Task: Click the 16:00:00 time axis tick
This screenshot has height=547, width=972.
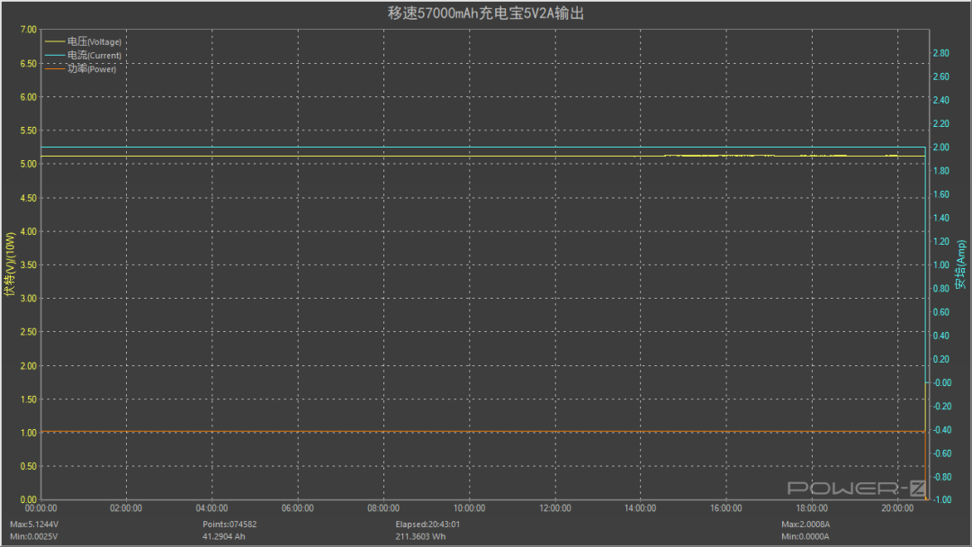Action: point(726,508)
